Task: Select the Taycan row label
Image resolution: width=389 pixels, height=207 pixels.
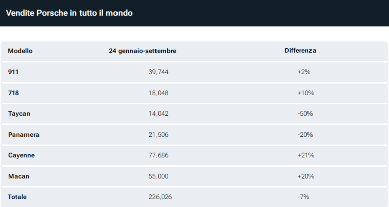Action: point(19,113)
